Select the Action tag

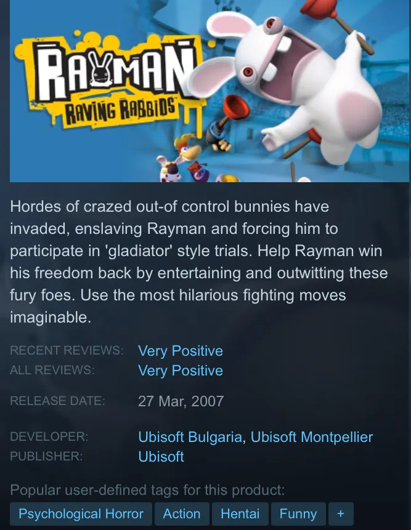click(x=182, y=514)
